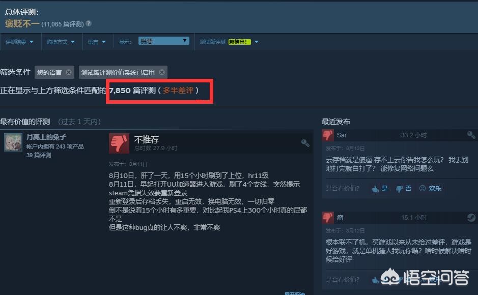Screen dimensions: 478x295
Task: Click the key icon on 月亮上的兔子's review
Action: click(305, 143)
